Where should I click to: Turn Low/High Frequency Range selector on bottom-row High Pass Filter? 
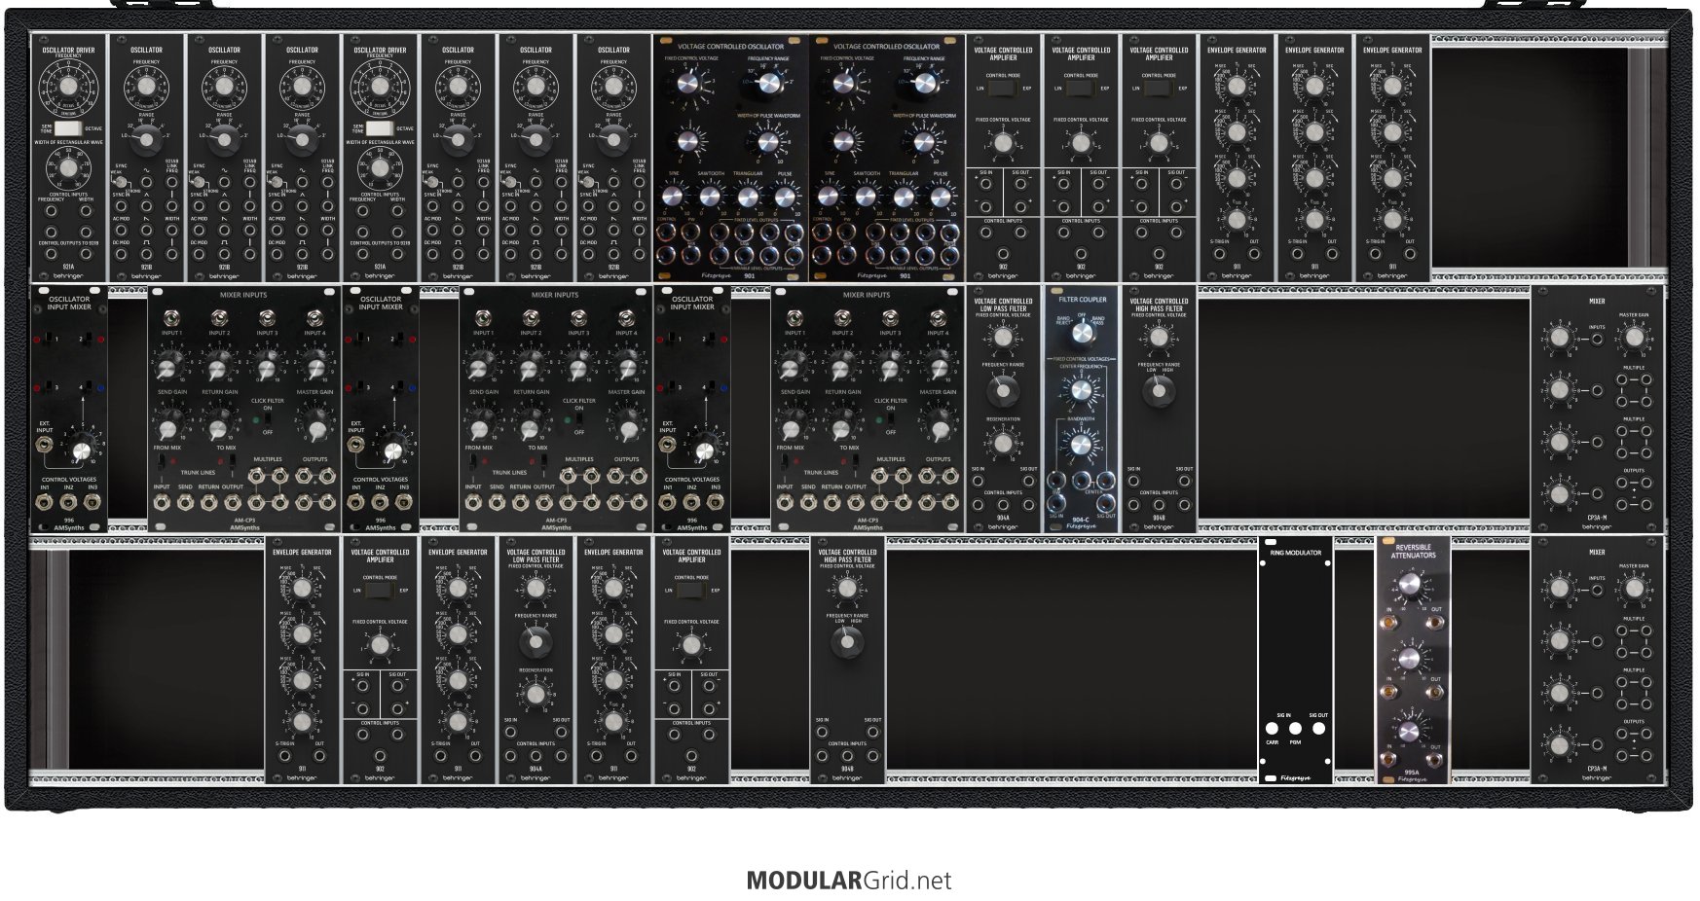pos(847,641)
